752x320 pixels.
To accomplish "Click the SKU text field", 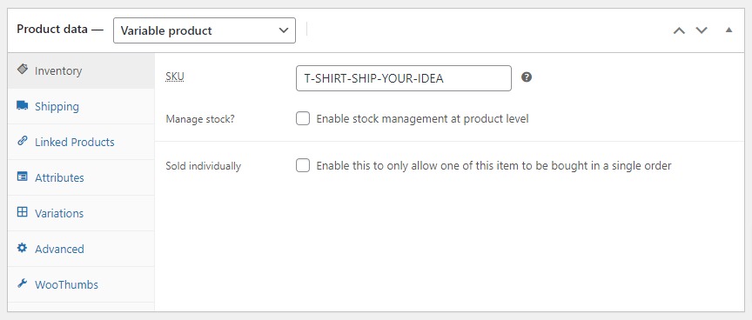I will [x=404, y=78].
